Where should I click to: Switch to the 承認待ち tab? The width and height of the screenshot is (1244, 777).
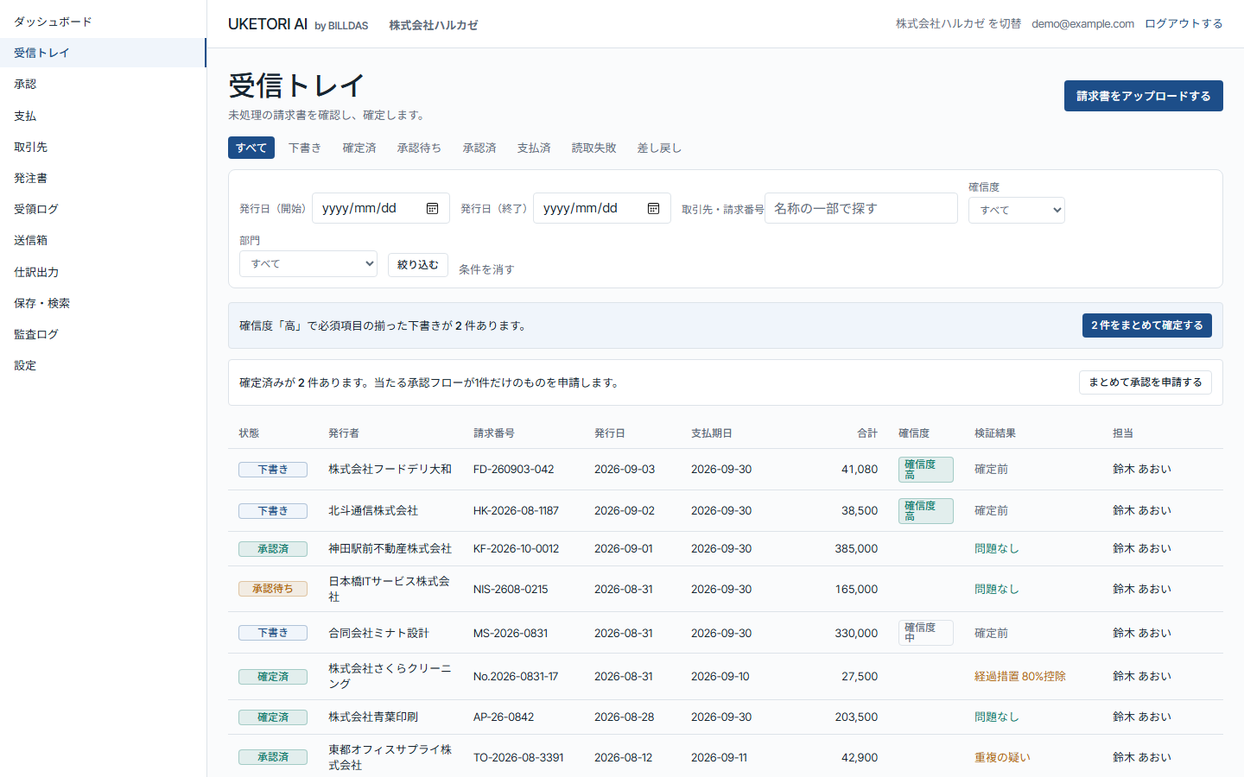pos(419,148)
